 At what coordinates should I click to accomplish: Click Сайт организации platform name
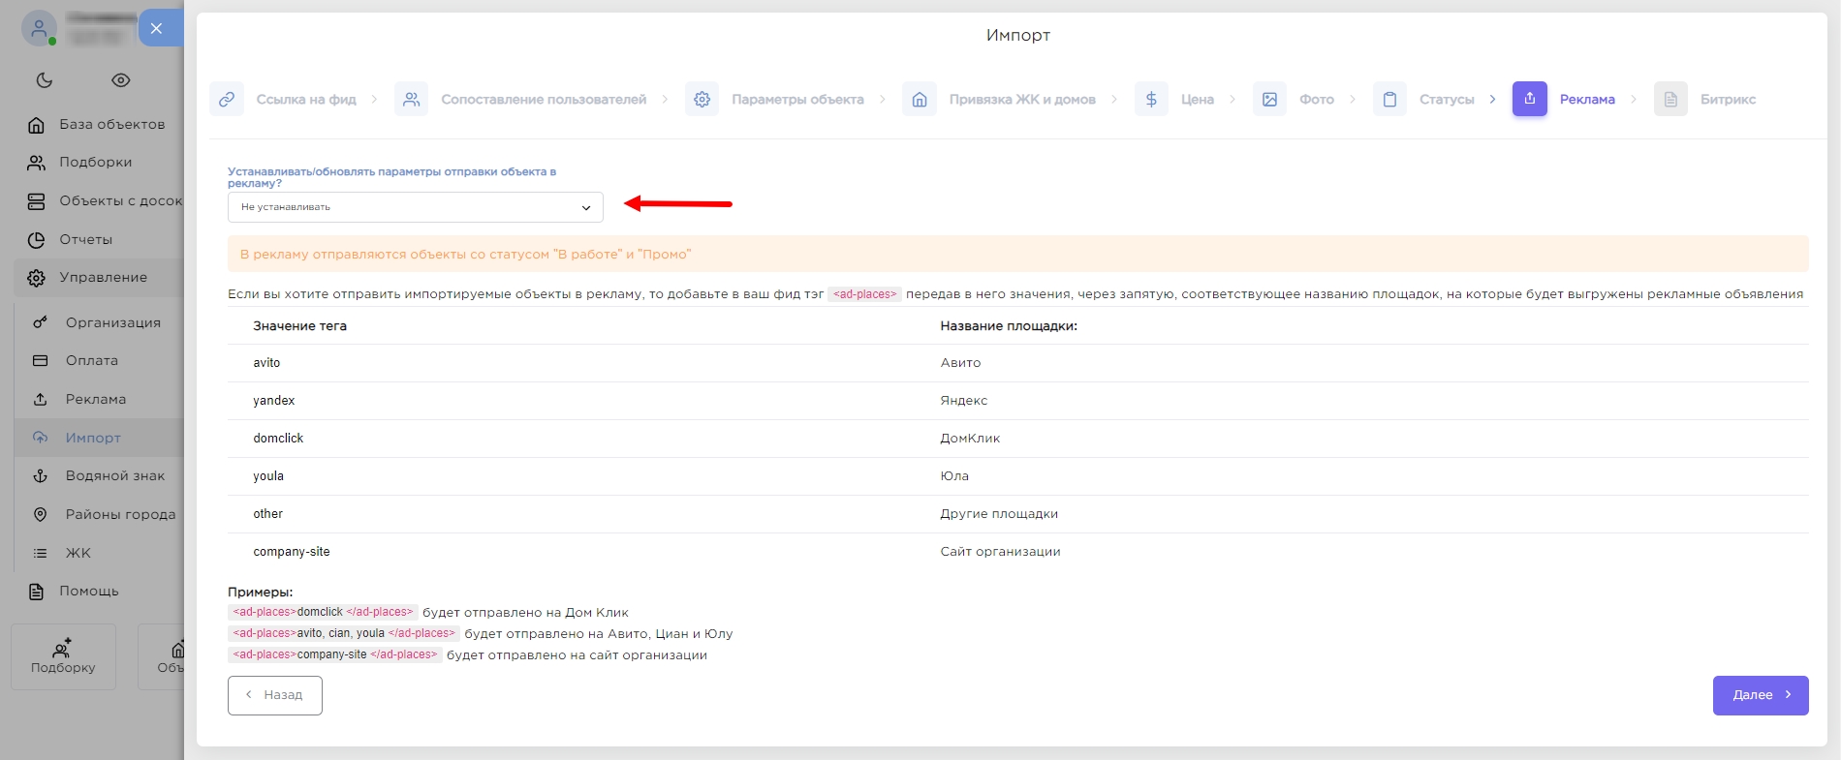[x=1000, y=552]
